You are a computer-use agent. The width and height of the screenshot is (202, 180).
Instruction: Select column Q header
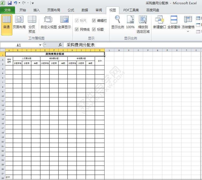tap(157, 50)
